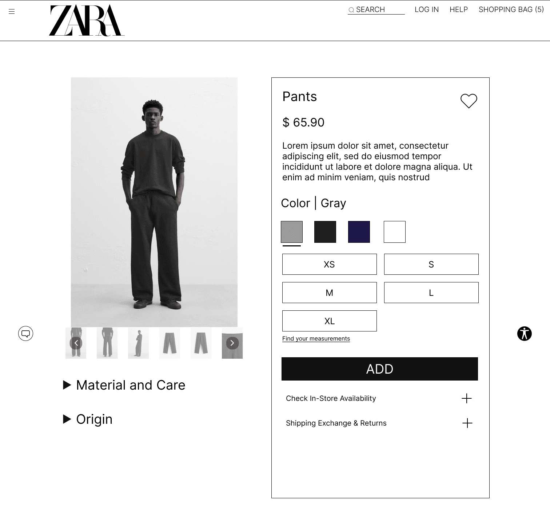Click the ADD button
This screenshot has width=550, height=519.
click(380, 369)
